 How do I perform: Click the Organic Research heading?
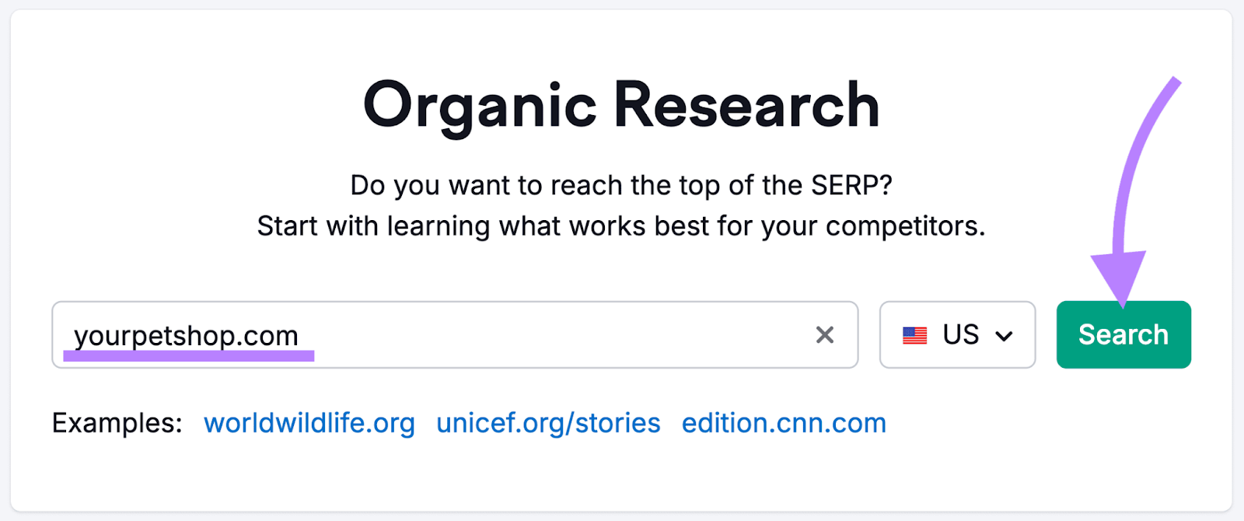[x=622, y=104]
